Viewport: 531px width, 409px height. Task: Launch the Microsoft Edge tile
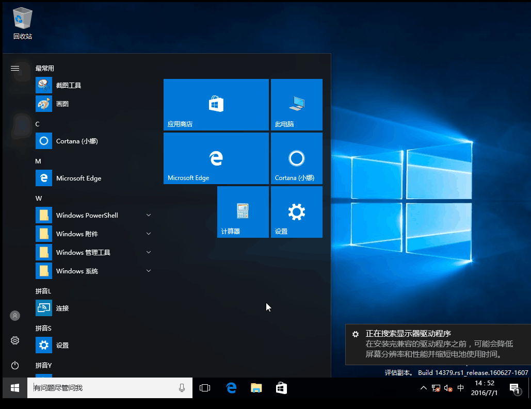[x=216, y=158]
